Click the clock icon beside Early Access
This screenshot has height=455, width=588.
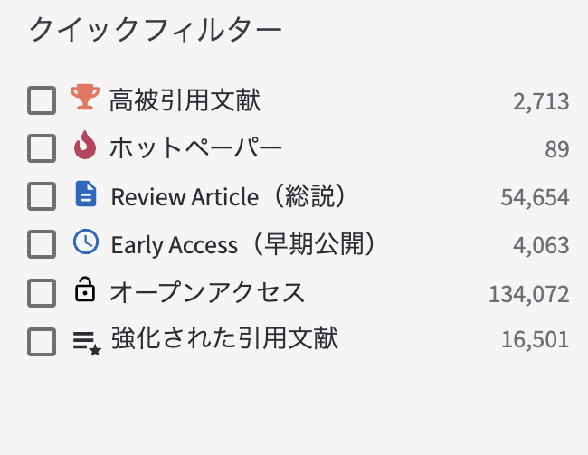pyautogui.click(x=84, y=242)
